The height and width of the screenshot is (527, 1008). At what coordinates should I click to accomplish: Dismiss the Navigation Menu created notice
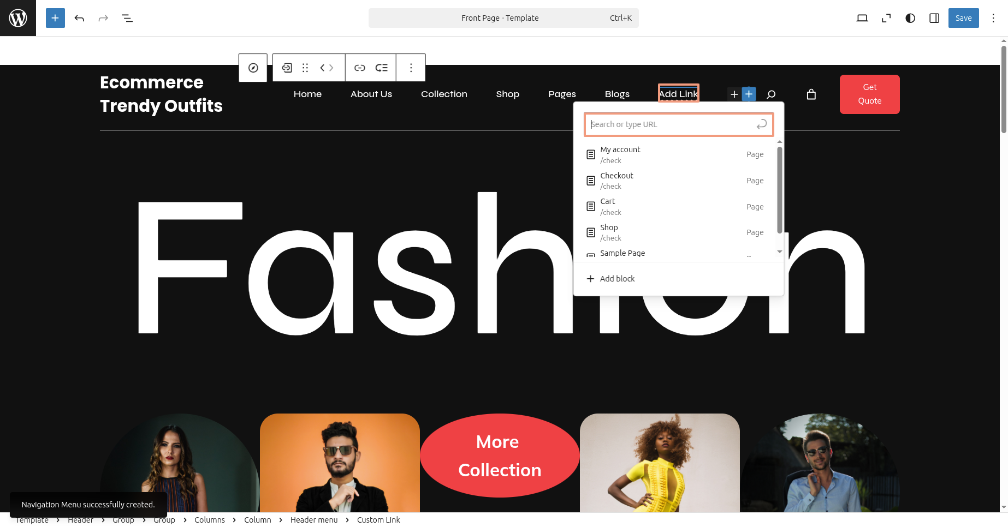[88, 505]
